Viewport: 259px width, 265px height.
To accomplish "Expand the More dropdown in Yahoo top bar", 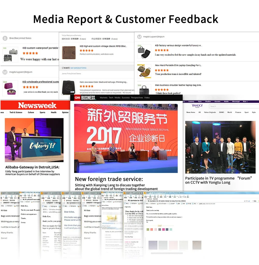I will (245, 102).
